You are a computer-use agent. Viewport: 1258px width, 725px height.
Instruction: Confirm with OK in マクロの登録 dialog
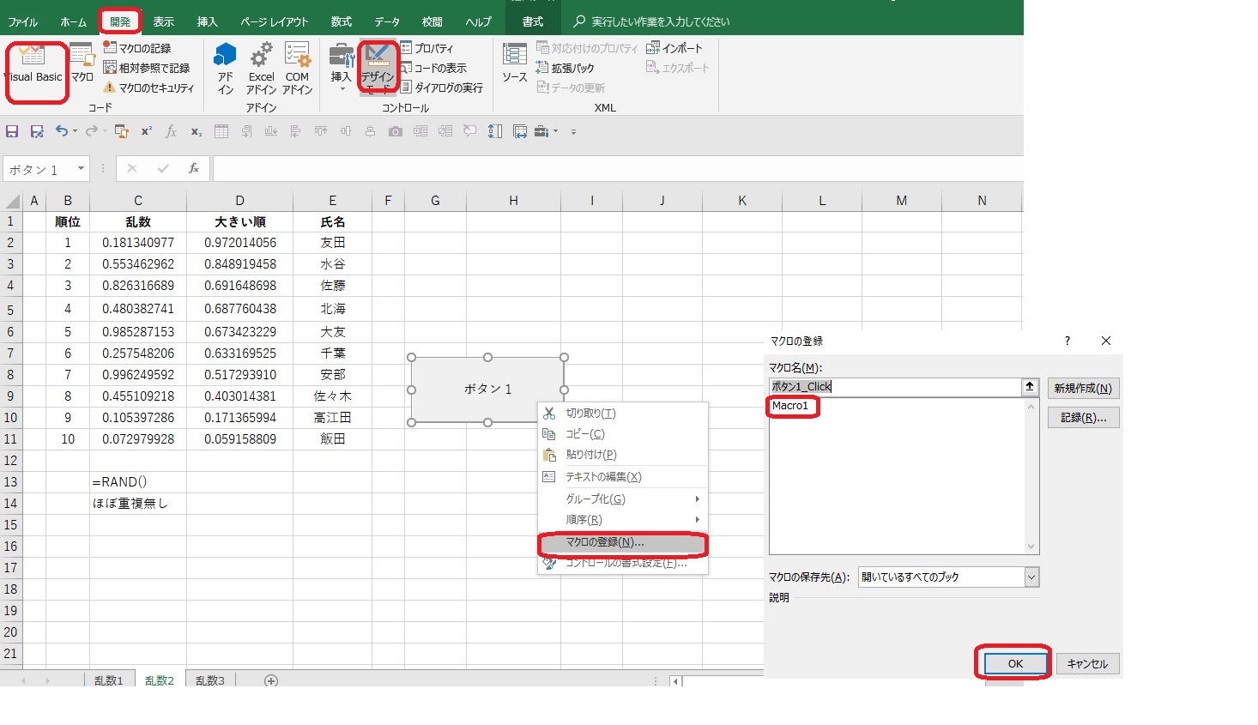[x=1015, y=663]
